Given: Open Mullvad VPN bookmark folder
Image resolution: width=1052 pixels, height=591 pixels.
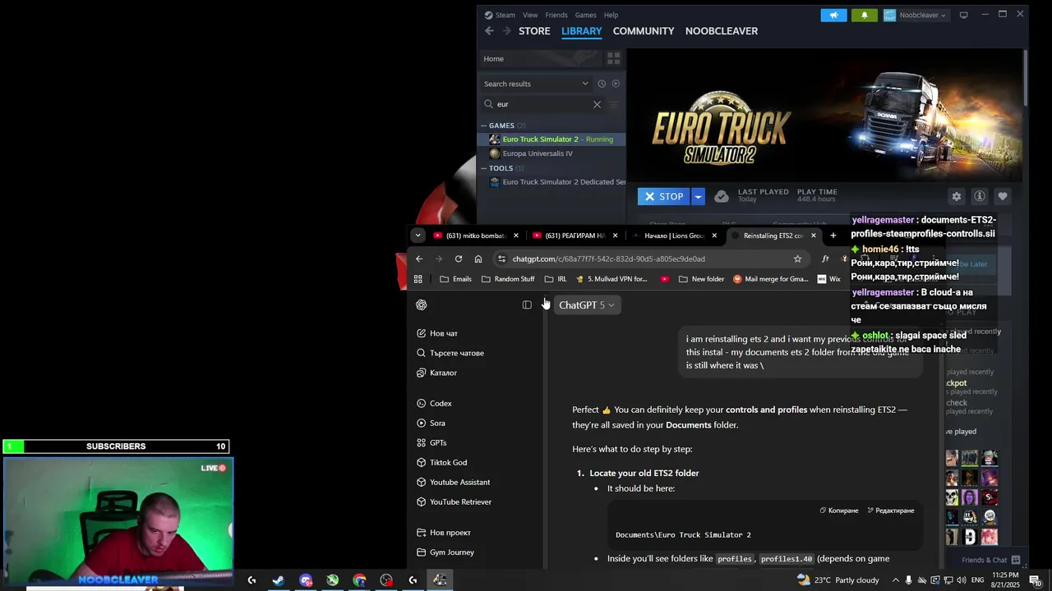Looking at the screenshot, I should click(612, 279).
